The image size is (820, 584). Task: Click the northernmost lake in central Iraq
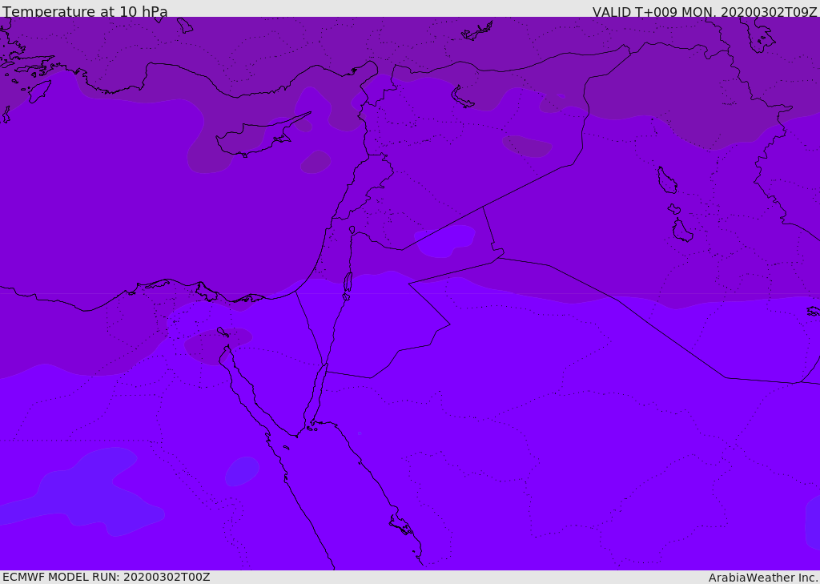coord(666,180)
